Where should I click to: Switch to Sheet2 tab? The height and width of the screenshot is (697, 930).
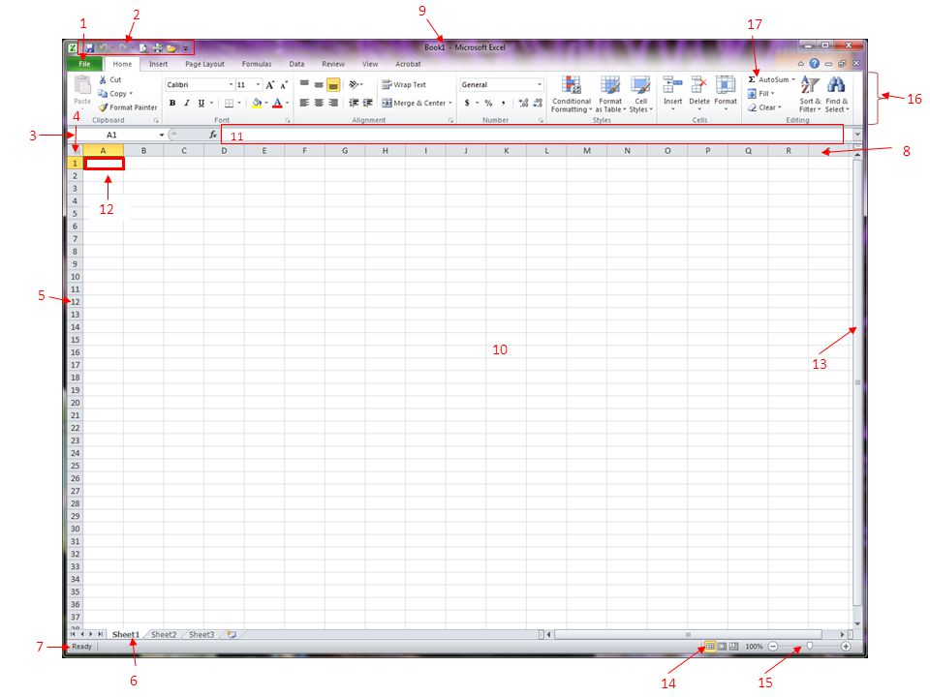click(164, 635)
